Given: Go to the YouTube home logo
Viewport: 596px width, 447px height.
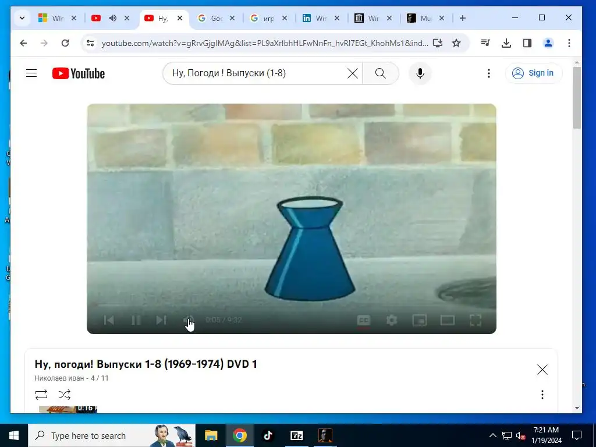Looking at the screenshot, I should (x=79, y=73).
